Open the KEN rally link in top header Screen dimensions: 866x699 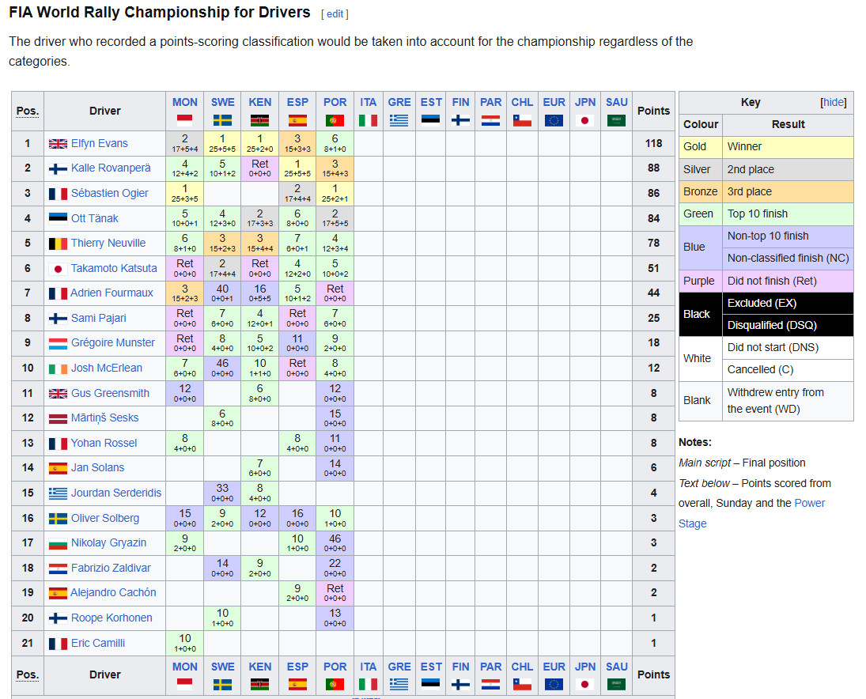pyautogui.click(x=259, y=102)
